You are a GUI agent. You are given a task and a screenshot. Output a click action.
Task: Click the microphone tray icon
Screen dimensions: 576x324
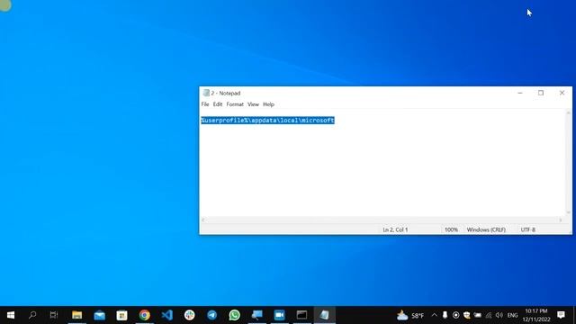445,315
